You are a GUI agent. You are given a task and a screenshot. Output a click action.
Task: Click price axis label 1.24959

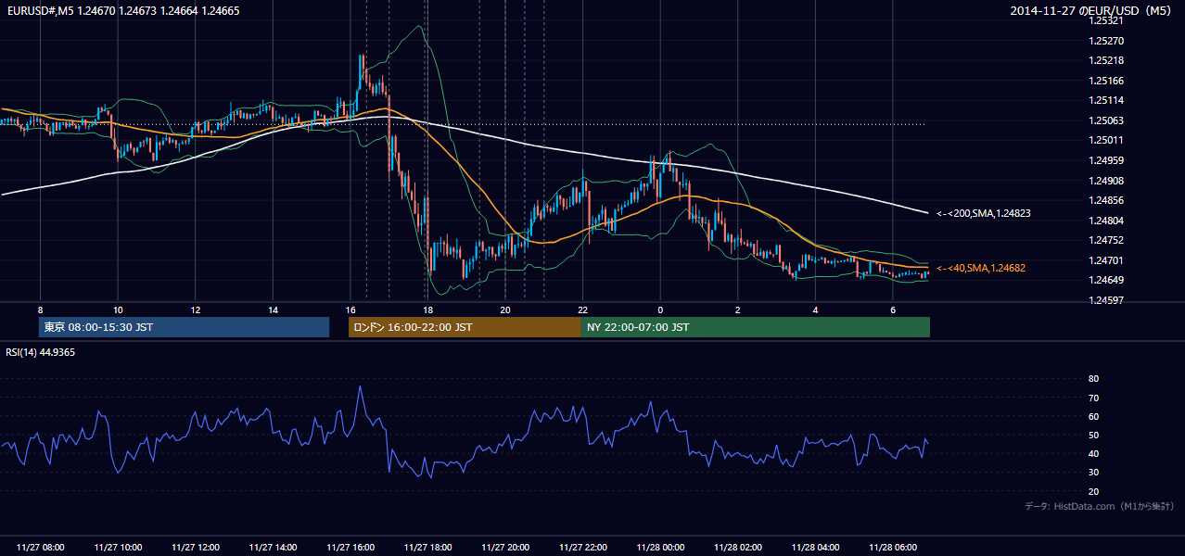[1106, 160]
